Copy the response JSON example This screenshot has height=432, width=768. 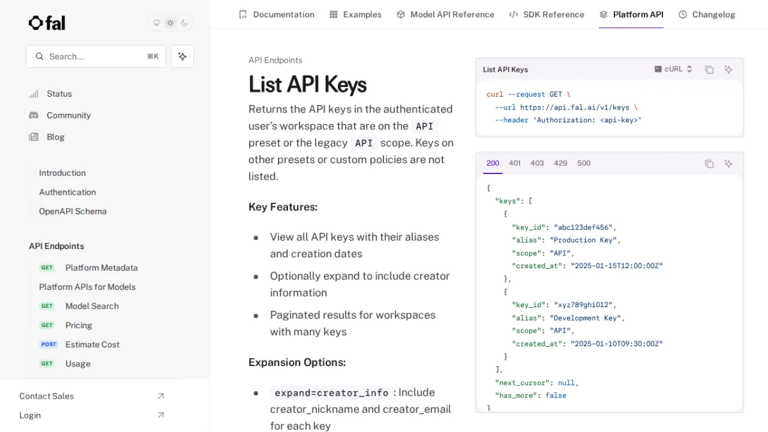point(709,164)
